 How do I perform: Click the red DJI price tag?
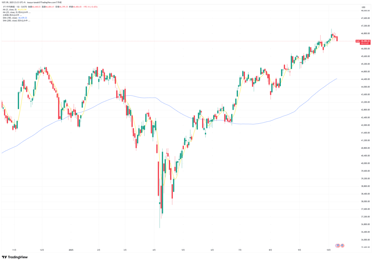358,41
